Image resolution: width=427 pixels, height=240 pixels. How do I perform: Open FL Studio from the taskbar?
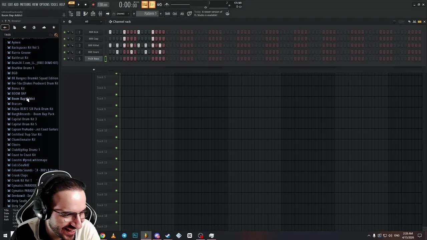[x=146, y=236]
